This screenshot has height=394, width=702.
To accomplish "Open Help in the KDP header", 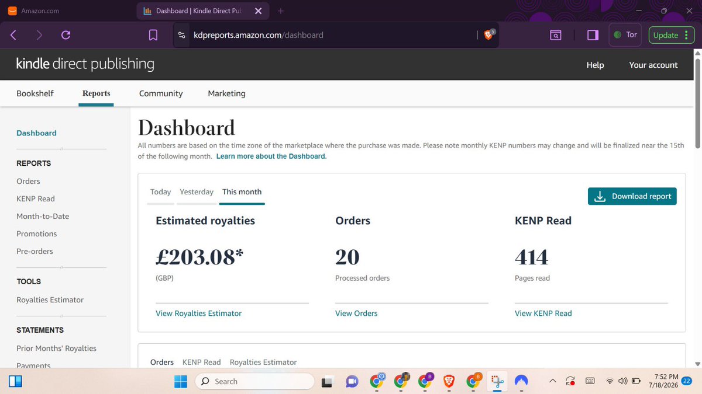I will (595, 65).
